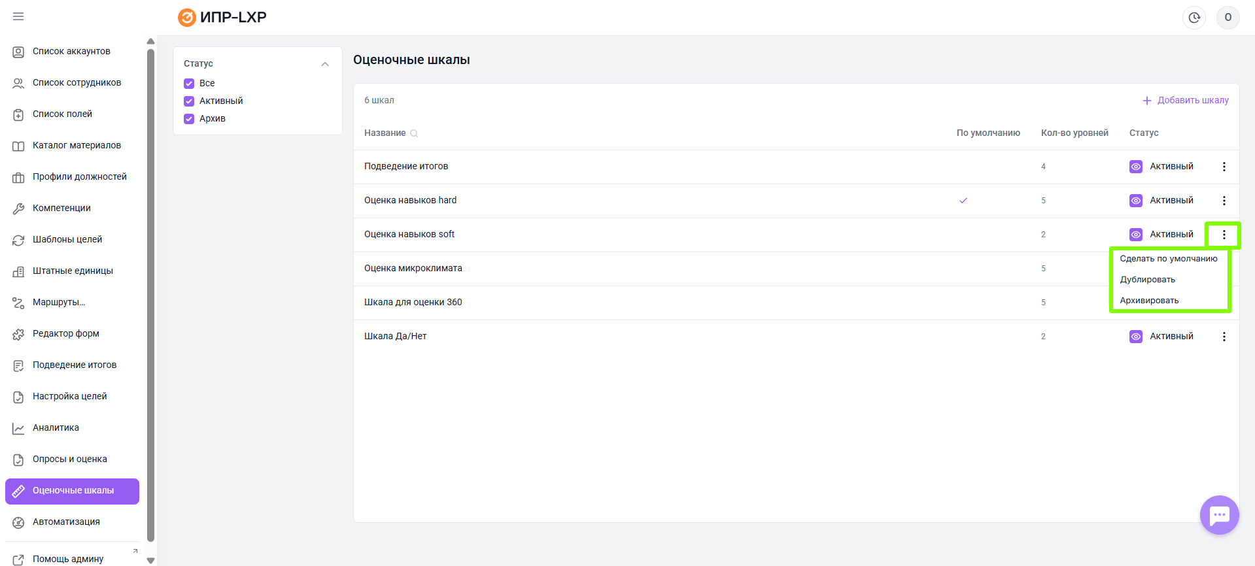1255x566 pixels.
Task: Click the eye icon in Оценка навыков hard row
Action: (1136, 201)
